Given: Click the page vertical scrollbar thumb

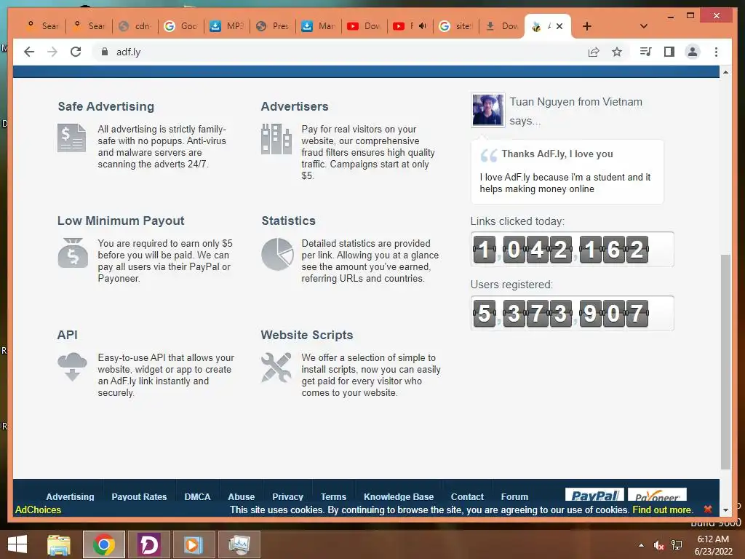Looking at the screenshot, I should (x=725, y=362).
